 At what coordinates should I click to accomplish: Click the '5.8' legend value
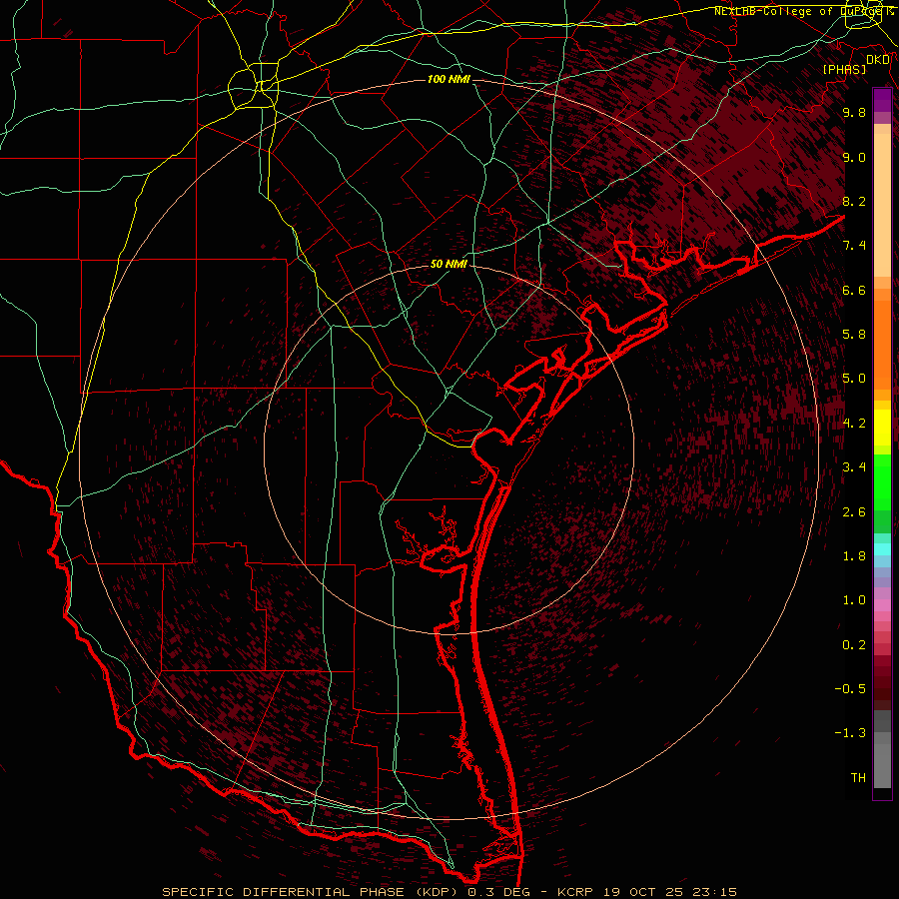click(x=854, y=335)
